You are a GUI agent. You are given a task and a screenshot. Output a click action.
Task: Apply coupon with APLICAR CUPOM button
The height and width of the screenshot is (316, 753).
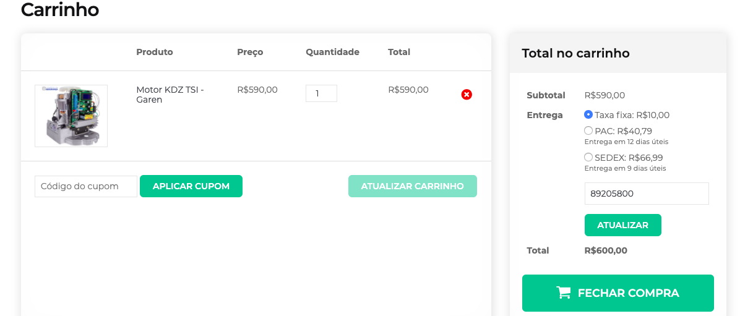(191, 186)
